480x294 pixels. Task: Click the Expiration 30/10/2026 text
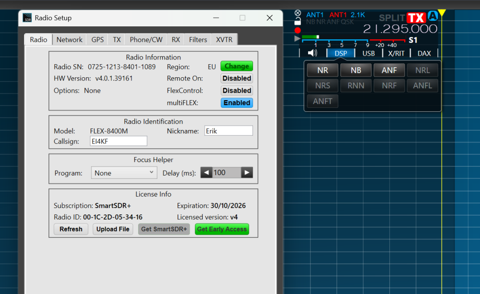coord(211,206)
